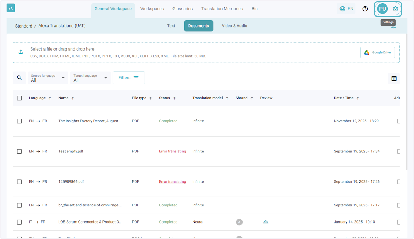Screen dimensions: 414x239
Task: Sort by the Date / Time column
Action: click(x=344, y=98)
